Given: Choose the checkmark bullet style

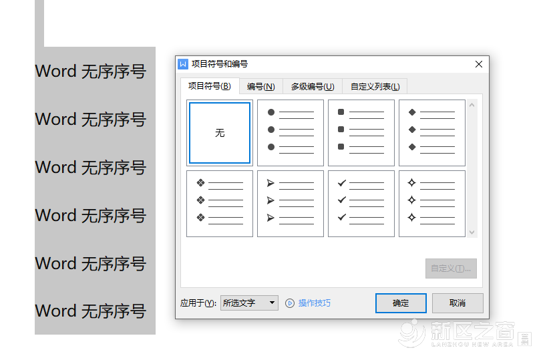Looking at the screenshot, I should [361, 204].
